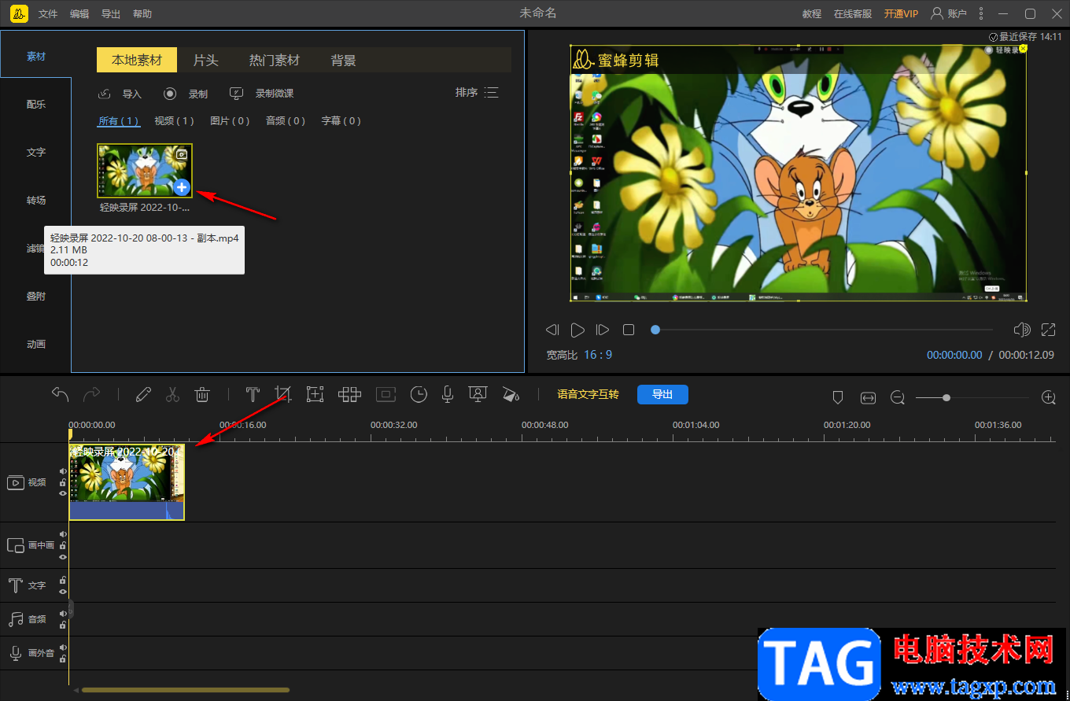Click the snapshot icon on the media thumbnail
Viewport: 1070px width, 701px height.
point(182,155)
